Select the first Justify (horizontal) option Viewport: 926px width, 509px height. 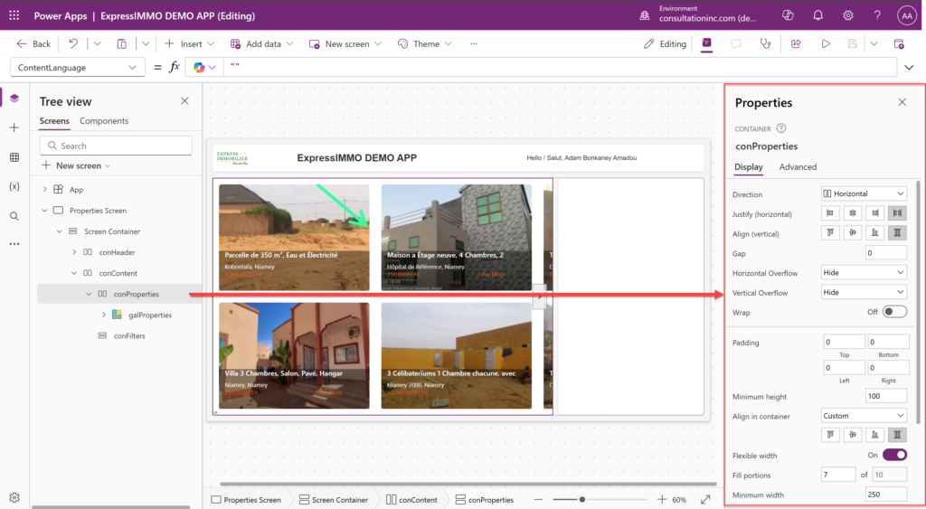(x=830, y=213)
